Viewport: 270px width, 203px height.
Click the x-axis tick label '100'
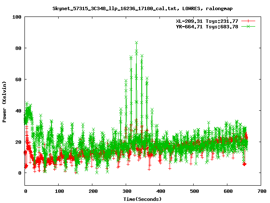pos(59,191)
